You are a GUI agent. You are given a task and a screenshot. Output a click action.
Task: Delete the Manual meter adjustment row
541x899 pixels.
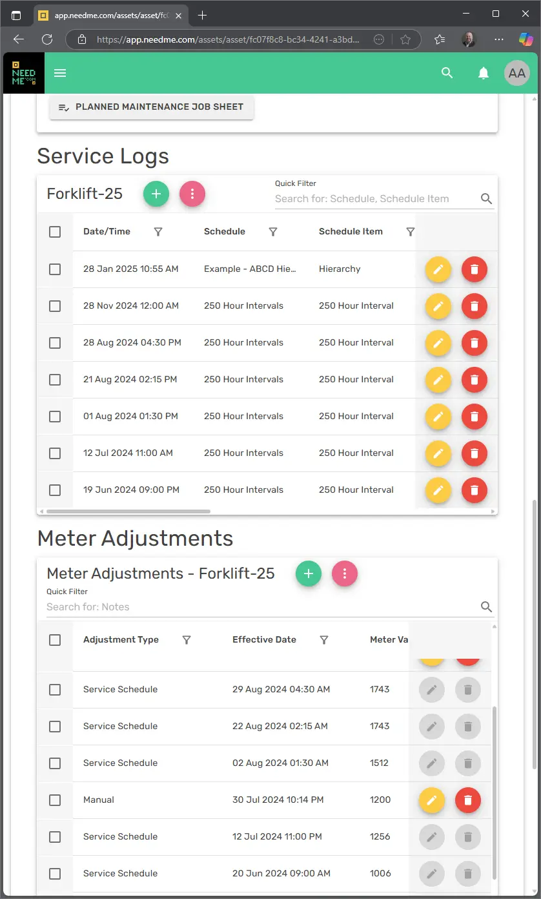tap(468, 800)
